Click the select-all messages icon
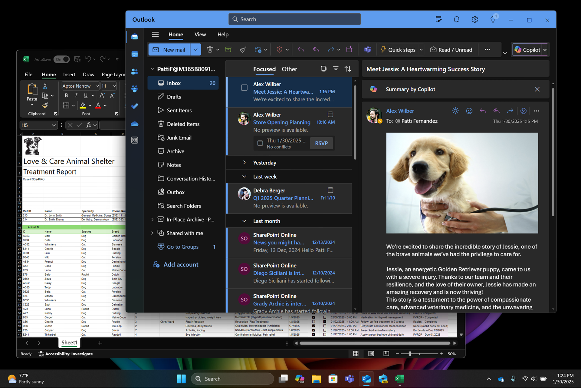581x388 pixels. [323, 69]
